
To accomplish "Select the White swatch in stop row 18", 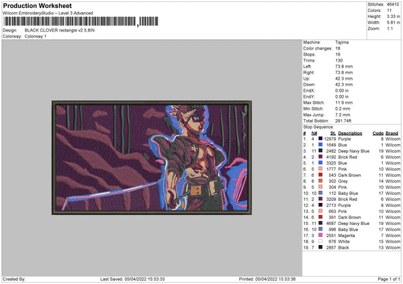I will 320,241.
